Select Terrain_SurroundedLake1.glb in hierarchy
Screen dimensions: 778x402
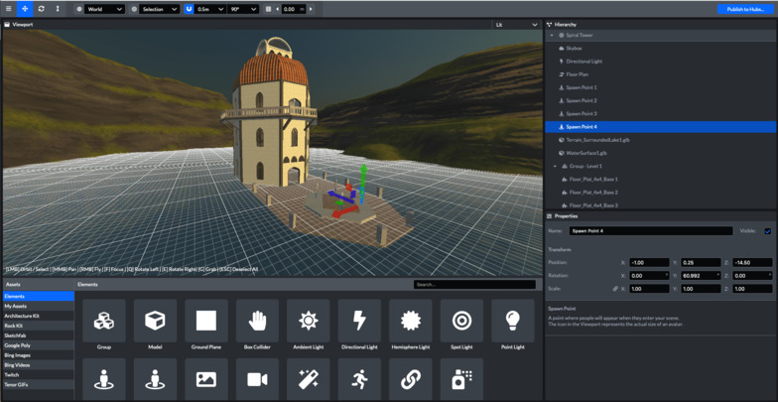coord(661,140)
